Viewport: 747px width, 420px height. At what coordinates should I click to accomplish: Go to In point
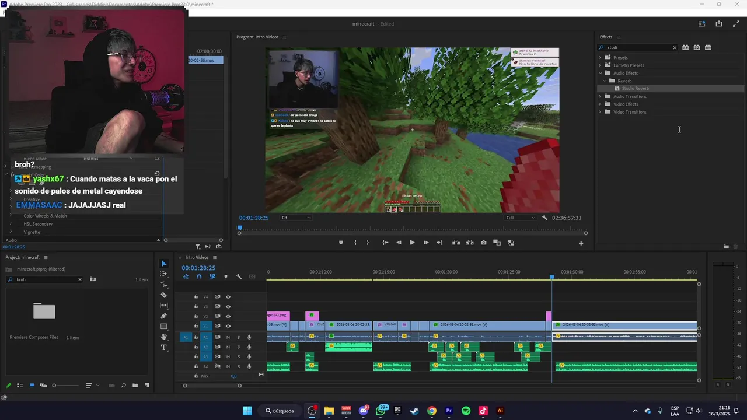pyautogui.click(x=385, y=243)
